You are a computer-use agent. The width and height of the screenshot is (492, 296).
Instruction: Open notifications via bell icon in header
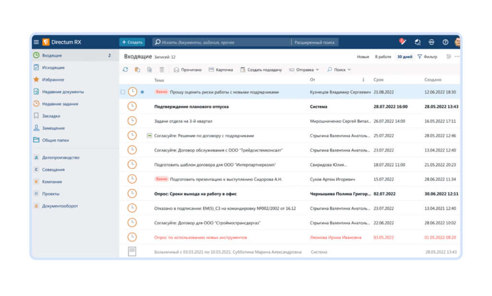(x=402, y=42)
